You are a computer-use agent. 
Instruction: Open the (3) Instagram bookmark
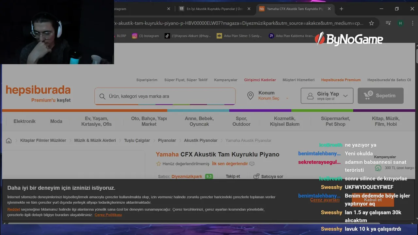pos(146,36)
